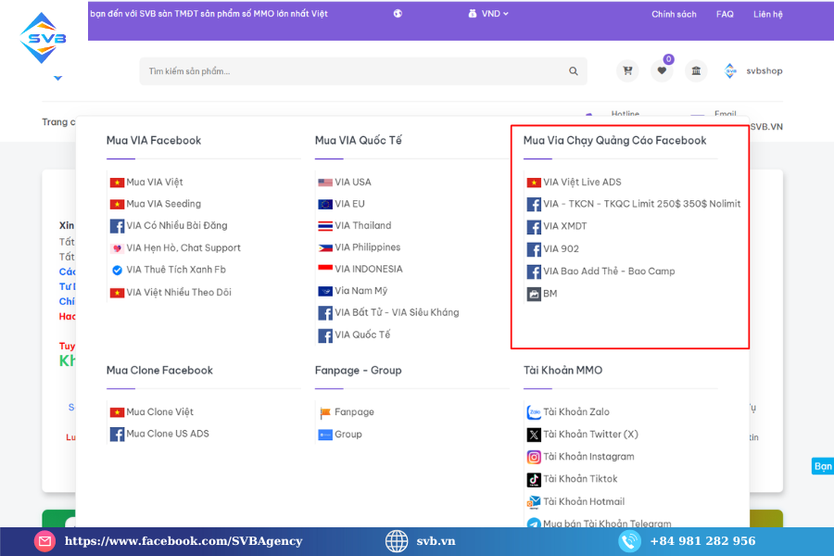Image resolution: width=834 pixels, height=556 pixels.
Task: Click the SVB logo
Action: (x=43, y=38)
